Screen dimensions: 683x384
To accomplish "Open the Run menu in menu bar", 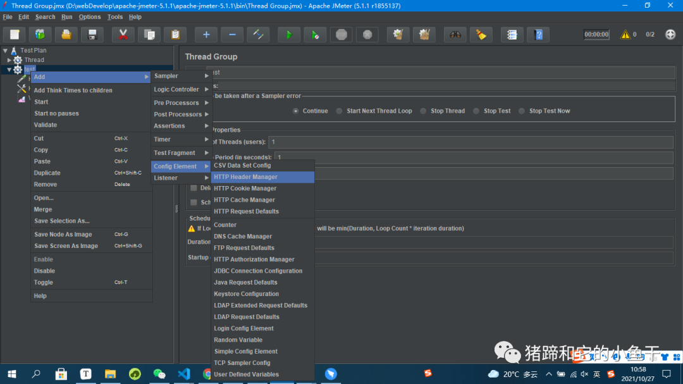I will [66, 17].
